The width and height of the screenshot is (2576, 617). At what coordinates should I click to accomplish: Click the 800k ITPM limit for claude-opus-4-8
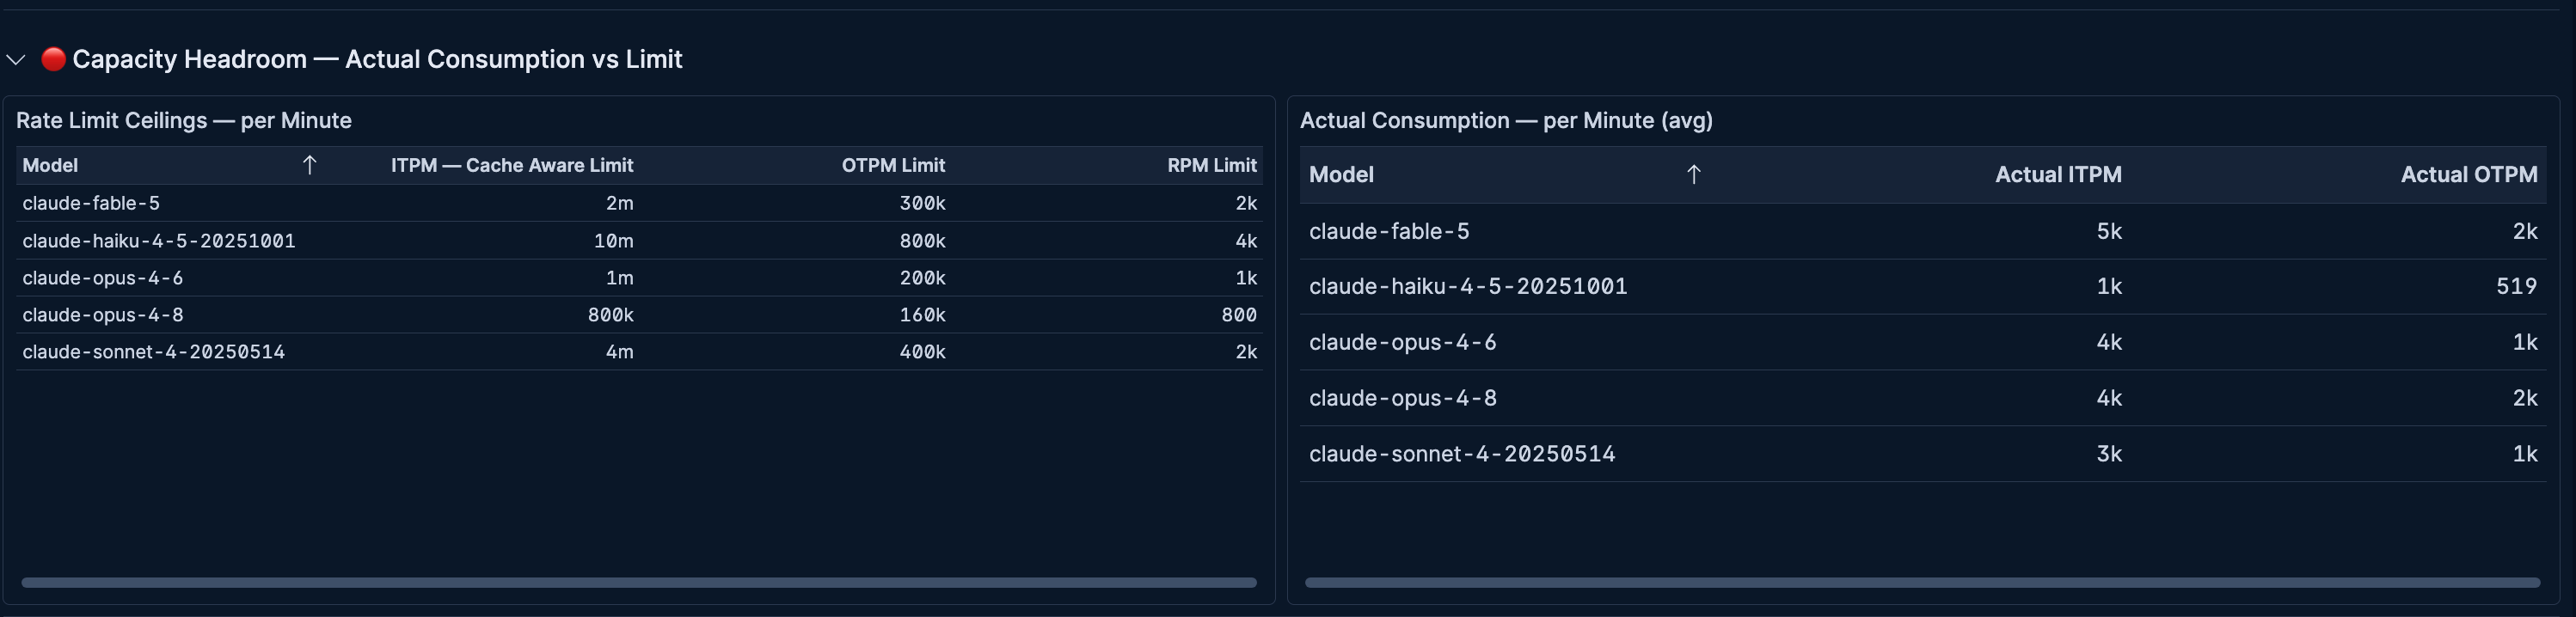point(610,315)
